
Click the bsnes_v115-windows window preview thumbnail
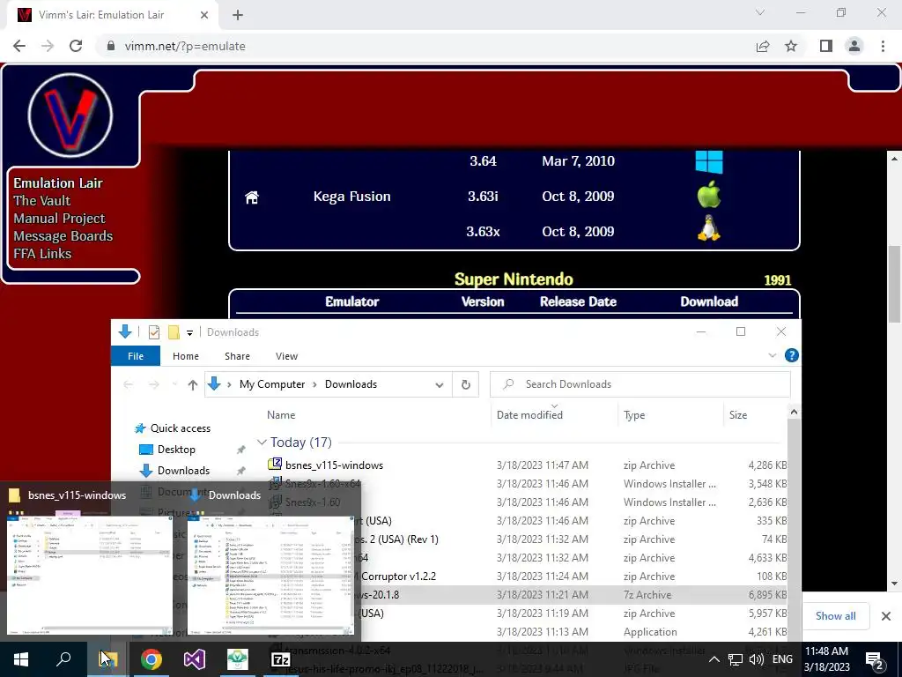(x=90, y=574)
